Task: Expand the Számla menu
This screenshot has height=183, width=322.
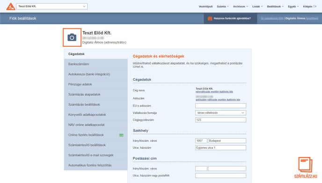Action: (x=223, y=7)
